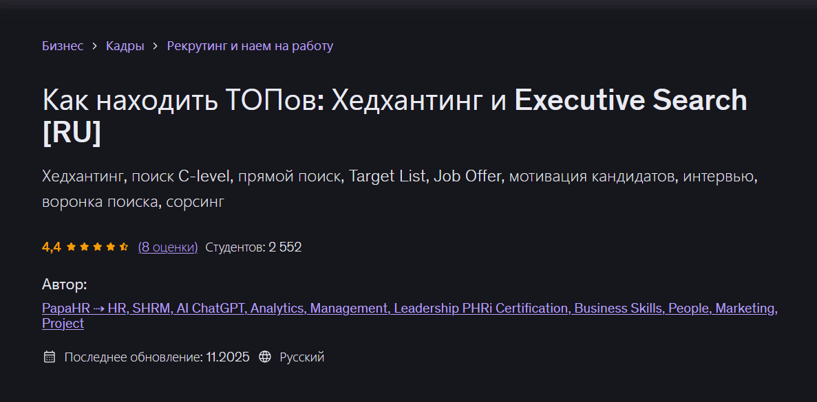The image size is (817, 402).
Task: Click the first orange rating star
Action: 71,246
